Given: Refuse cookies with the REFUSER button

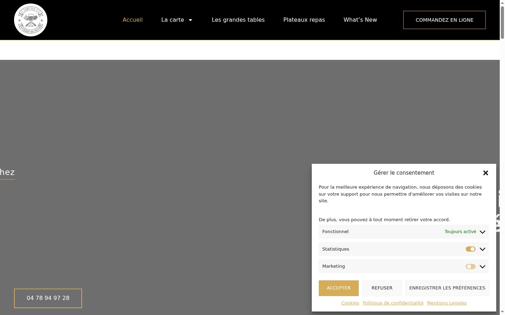Looking at the screenshot, I should pyautogui.click(x=382, y=288).
